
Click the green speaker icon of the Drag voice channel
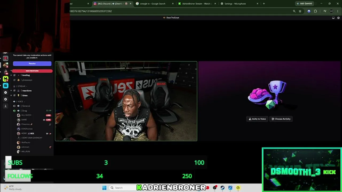point(14,111)
